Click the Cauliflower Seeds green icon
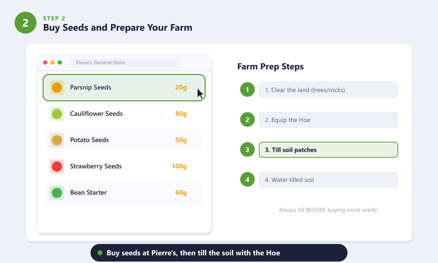Screen dimensions: 438x263 57,114
